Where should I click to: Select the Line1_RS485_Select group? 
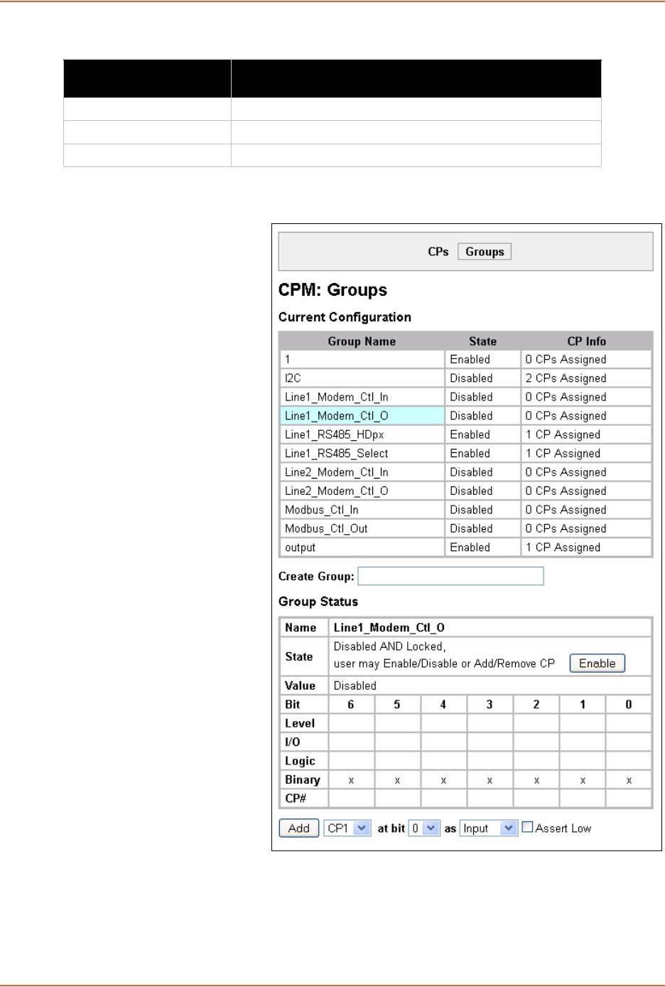[x=336, y=454]
